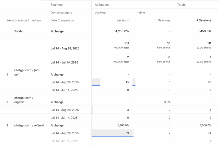Click the sort arrow beside Totals Sessions
This screenshot has height=148, width=219.
pos(197,20)
